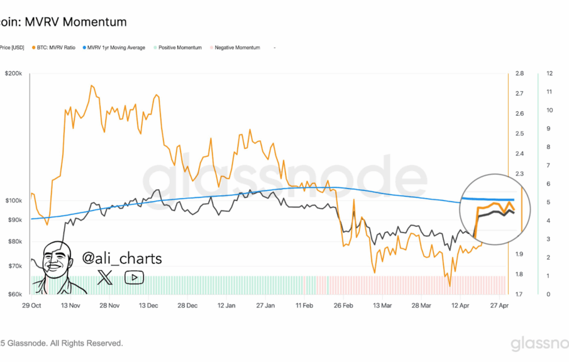The image size is (569, 362).
Task: Click the 13 Dec date axis label
Action: point(148,305)
